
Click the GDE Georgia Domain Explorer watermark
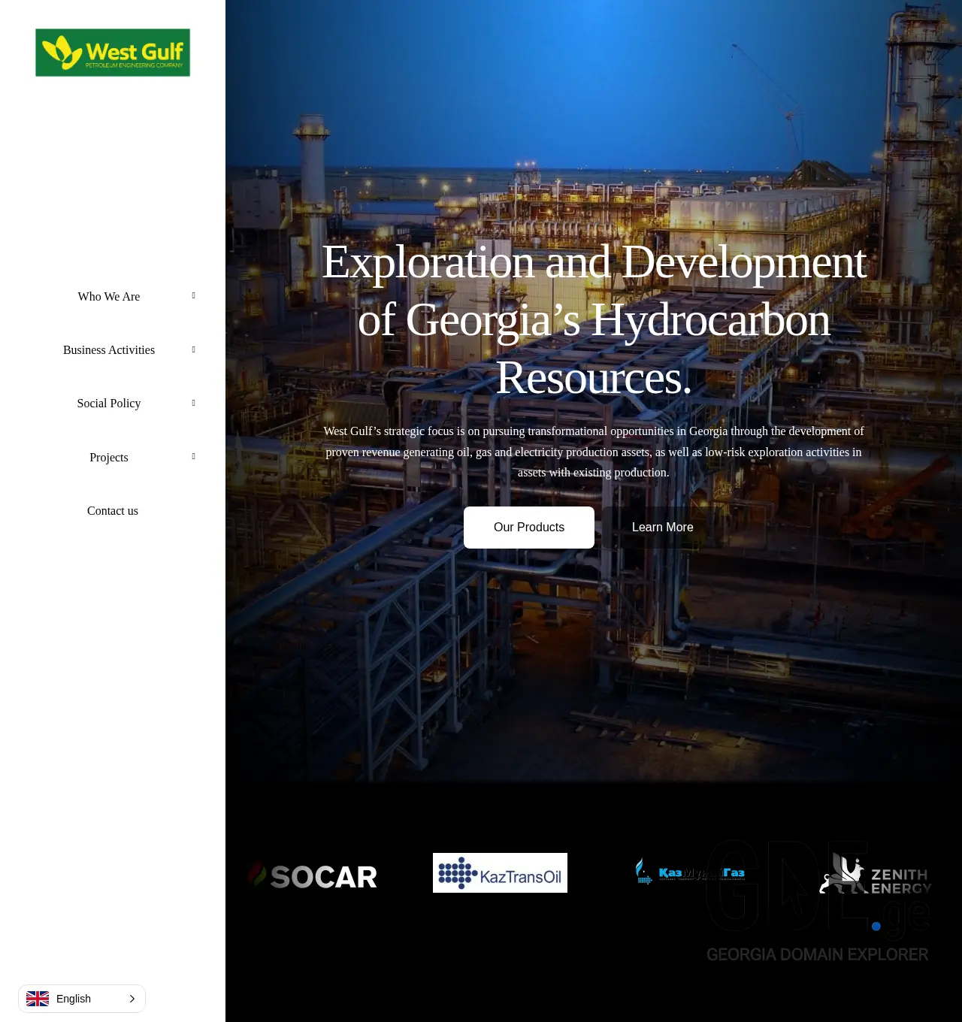point(818,954)
